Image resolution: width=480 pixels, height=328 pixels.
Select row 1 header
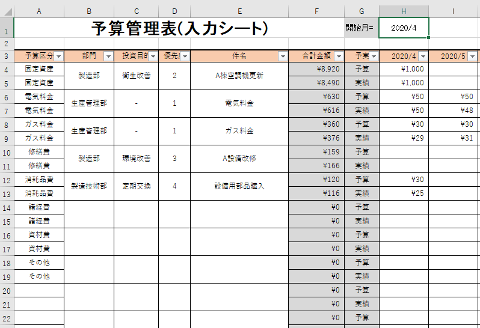pyautogui.click(x=7, y=28)
